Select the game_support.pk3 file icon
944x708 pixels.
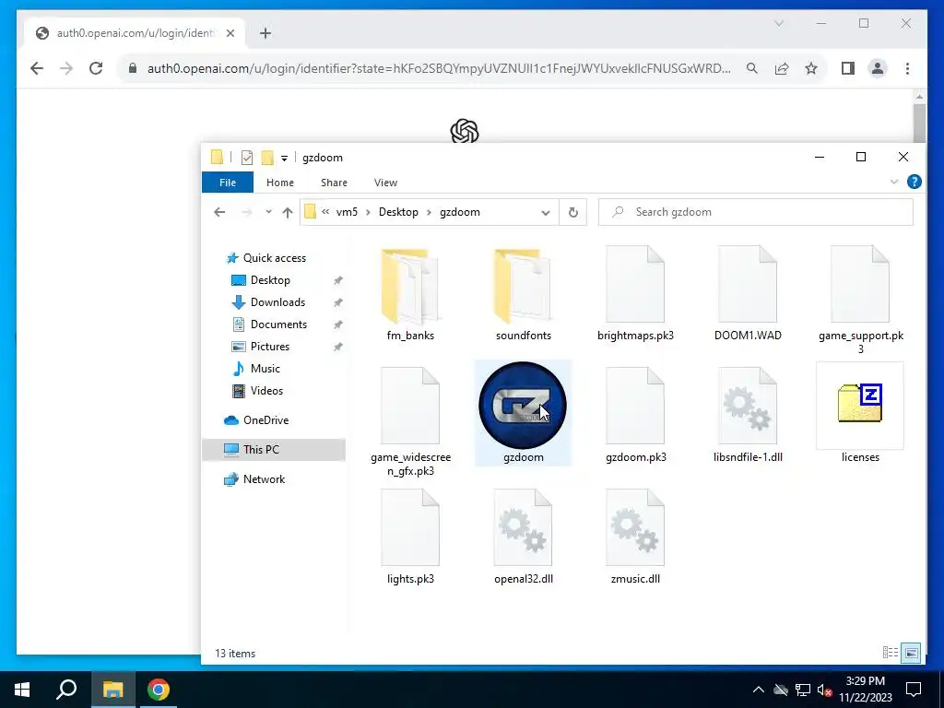point(860,284)
